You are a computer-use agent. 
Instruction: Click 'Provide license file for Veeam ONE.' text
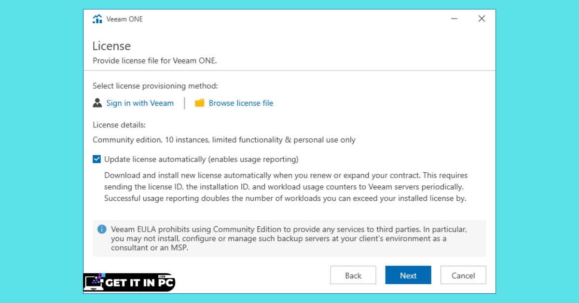[x=155, y=61]
